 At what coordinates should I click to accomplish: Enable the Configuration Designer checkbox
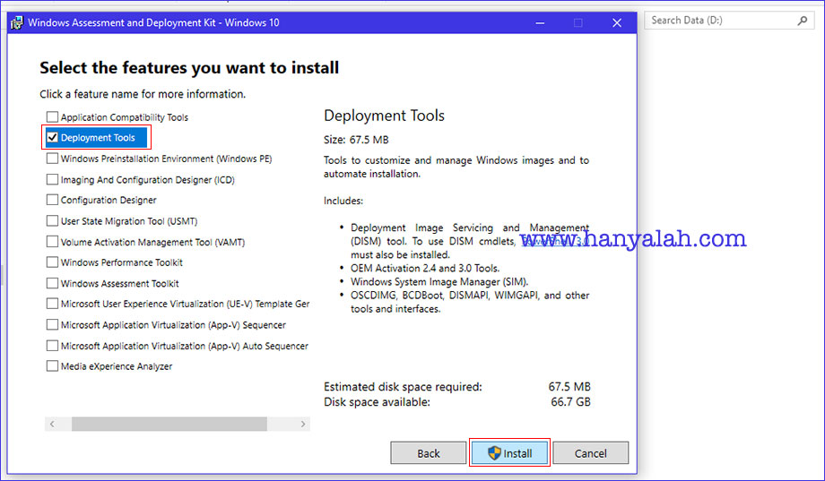pyautogui.click(x=52, y=200)
